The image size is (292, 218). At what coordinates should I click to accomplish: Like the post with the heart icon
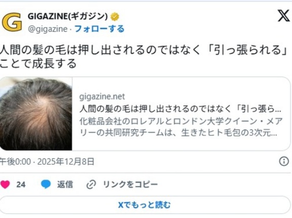pyautogui.click(x=5, y=185)
